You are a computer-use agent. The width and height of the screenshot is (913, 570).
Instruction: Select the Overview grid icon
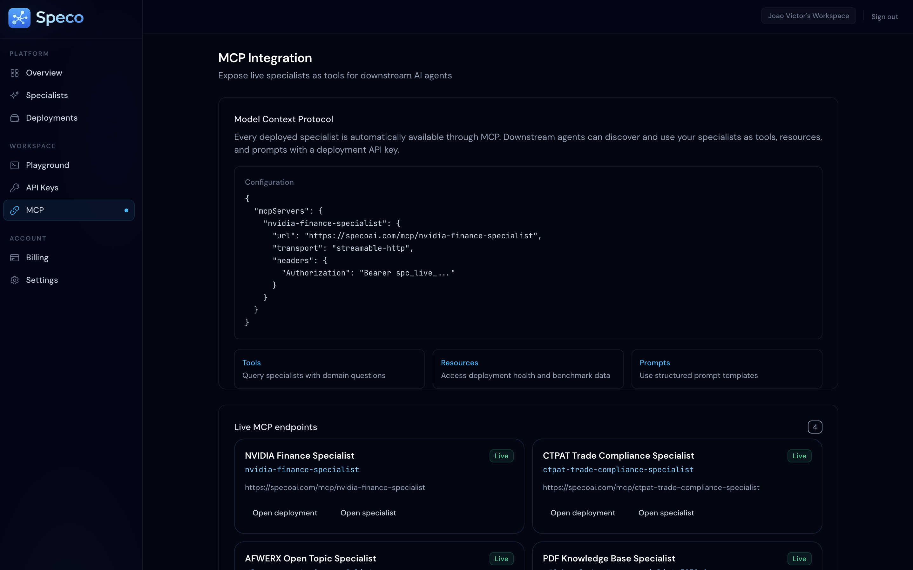tap(15, 73)
